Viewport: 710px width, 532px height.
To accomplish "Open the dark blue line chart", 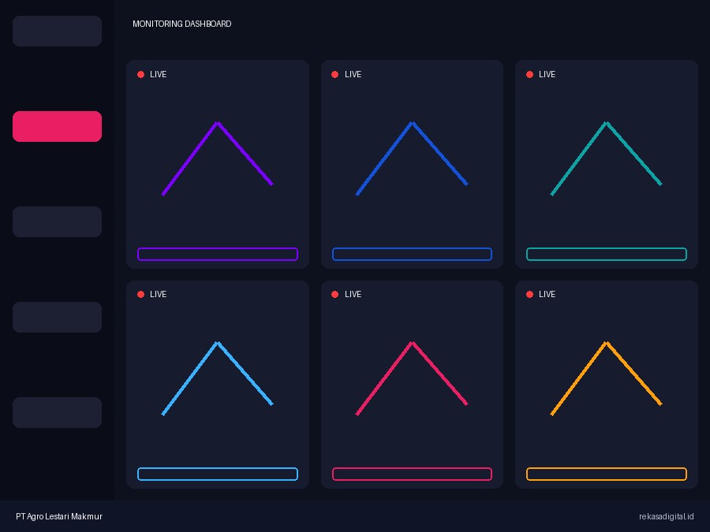I will click(x=412, y=158).
